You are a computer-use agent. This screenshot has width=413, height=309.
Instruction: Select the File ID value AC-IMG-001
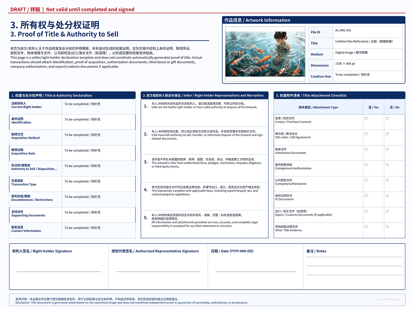click(343, 30)
